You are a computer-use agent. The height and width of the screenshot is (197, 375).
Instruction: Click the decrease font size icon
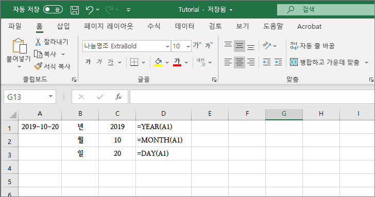(209, 45)
